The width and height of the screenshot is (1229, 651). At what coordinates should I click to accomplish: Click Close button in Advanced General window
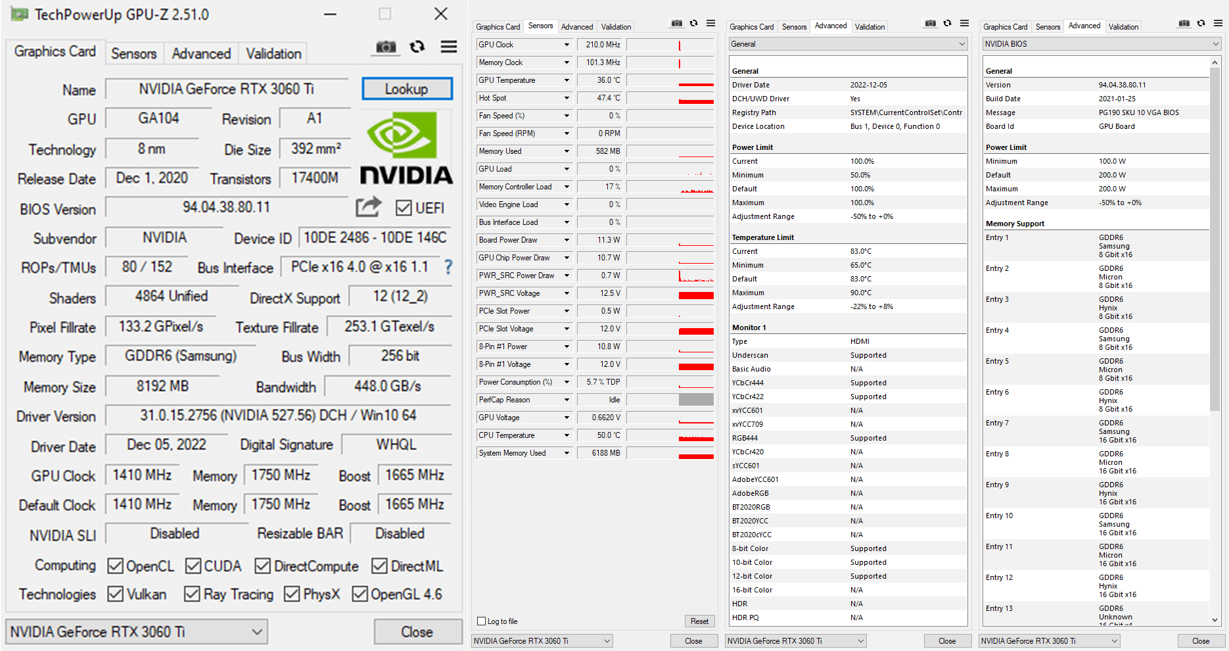pos(947,641)
